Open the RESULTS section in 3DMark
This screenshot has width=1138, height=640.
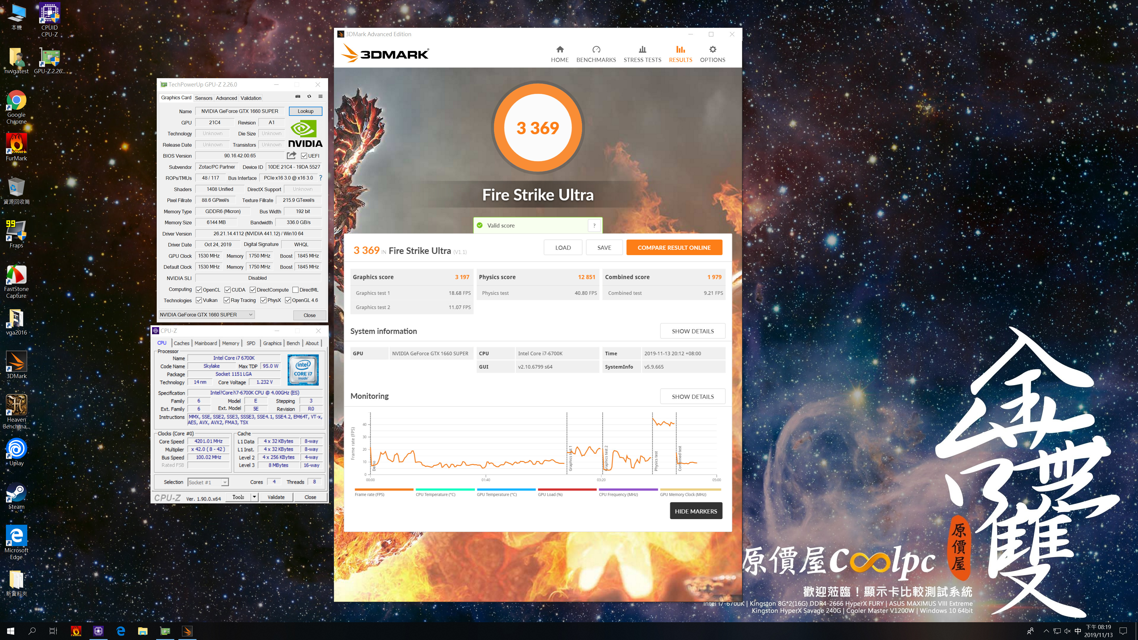pyautogui.click(x=680, y=54)
